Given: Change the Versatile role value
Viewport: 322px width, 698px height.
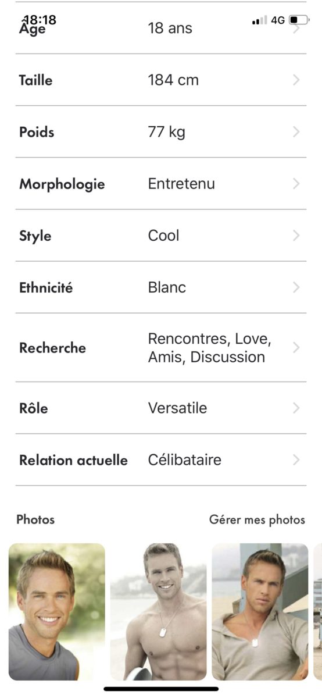Looking at the screenshot, I should pos(177,408).
